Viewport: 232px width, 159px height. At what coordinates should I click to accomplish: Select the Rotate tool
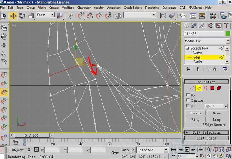pos(22,16)
